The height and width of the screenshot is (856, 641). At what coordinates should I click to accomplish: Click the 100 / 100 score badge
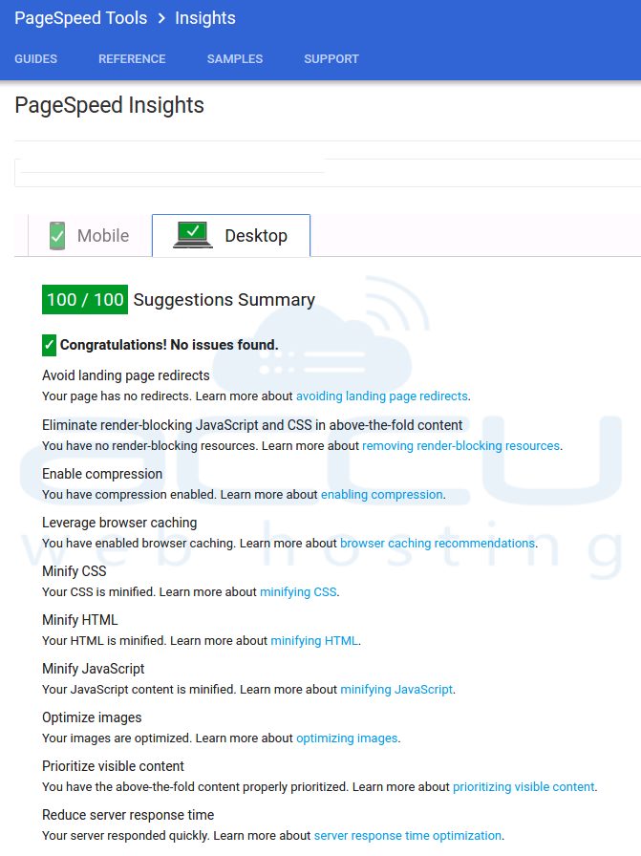coord(85,299)
